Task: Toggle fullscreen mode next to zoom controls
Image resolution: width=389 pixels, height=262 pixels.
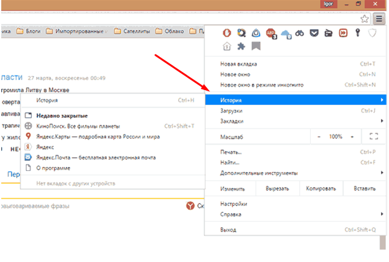Action: pyautogui.click(x=373, y=136)
